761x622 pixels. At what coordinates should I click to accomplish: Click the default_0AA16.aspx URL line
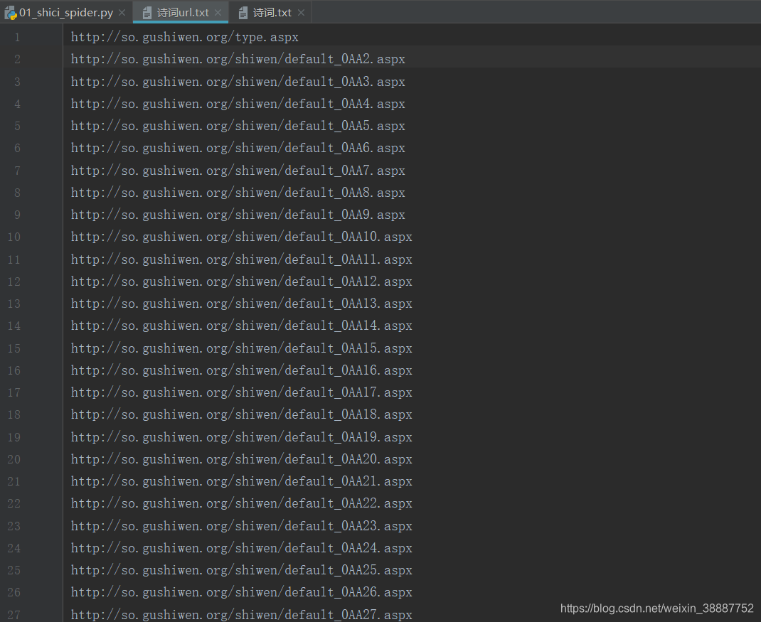coord(242,370)
